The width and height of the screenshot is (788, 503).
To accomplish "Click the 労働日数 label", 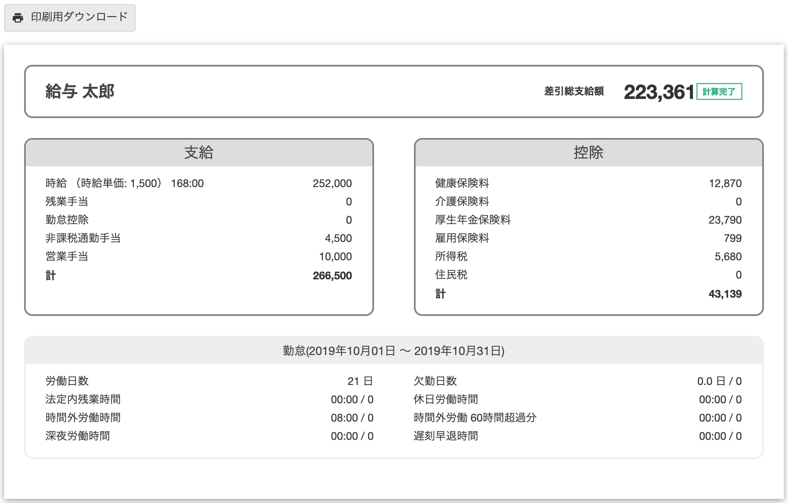I will pyautogui.click(x=67, y=381).
